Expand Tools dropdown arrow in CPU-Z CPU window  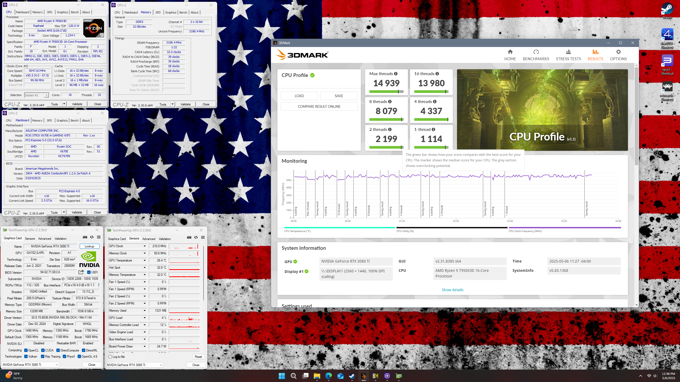tap(64, 104)
